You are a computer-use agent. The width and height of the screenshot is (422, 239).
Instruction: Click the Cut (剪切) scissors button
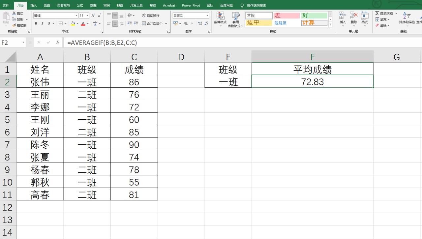point(18,14)
